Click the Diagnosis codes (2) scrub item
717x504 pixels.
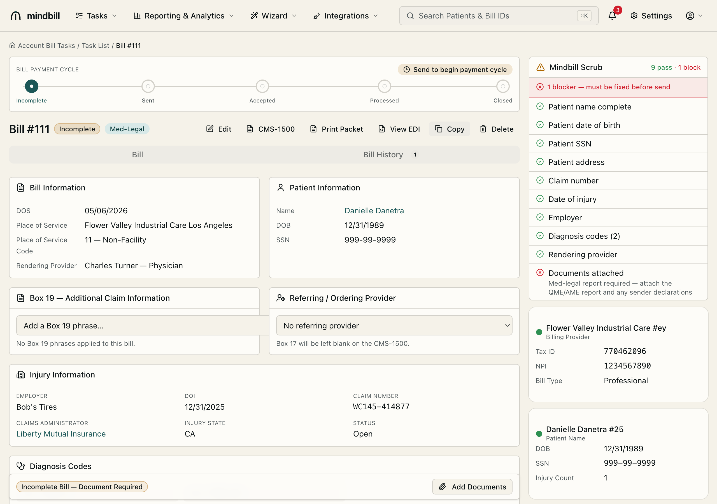(x=618, y=236)
